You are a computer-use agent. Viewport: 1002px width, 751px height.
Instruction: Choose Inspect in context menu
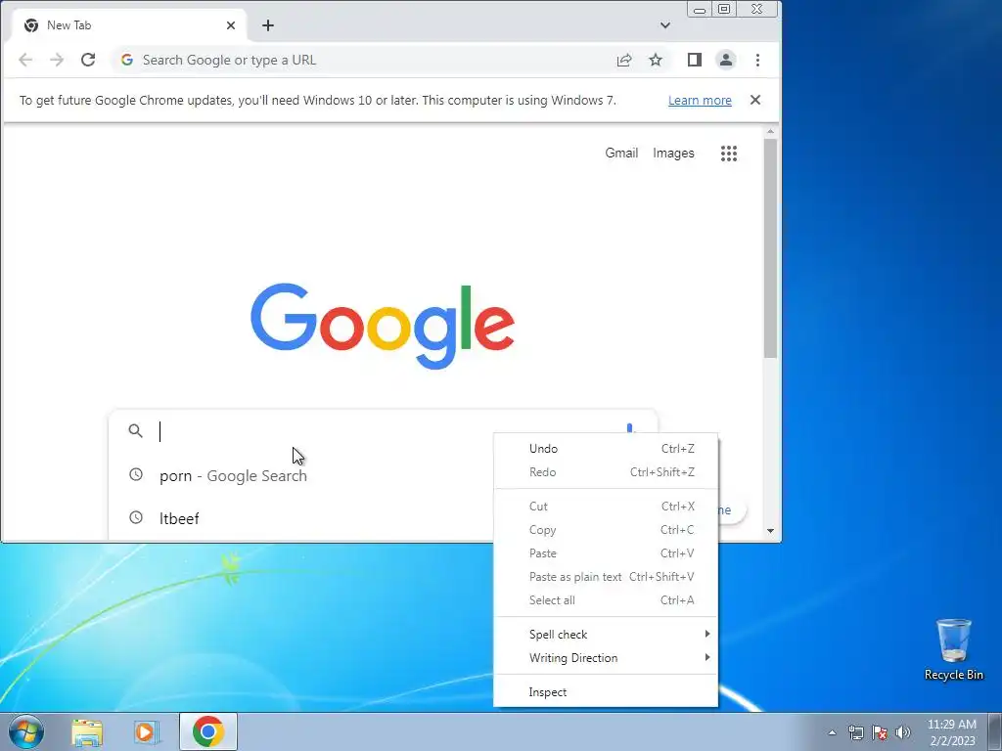tap(606, 692)
